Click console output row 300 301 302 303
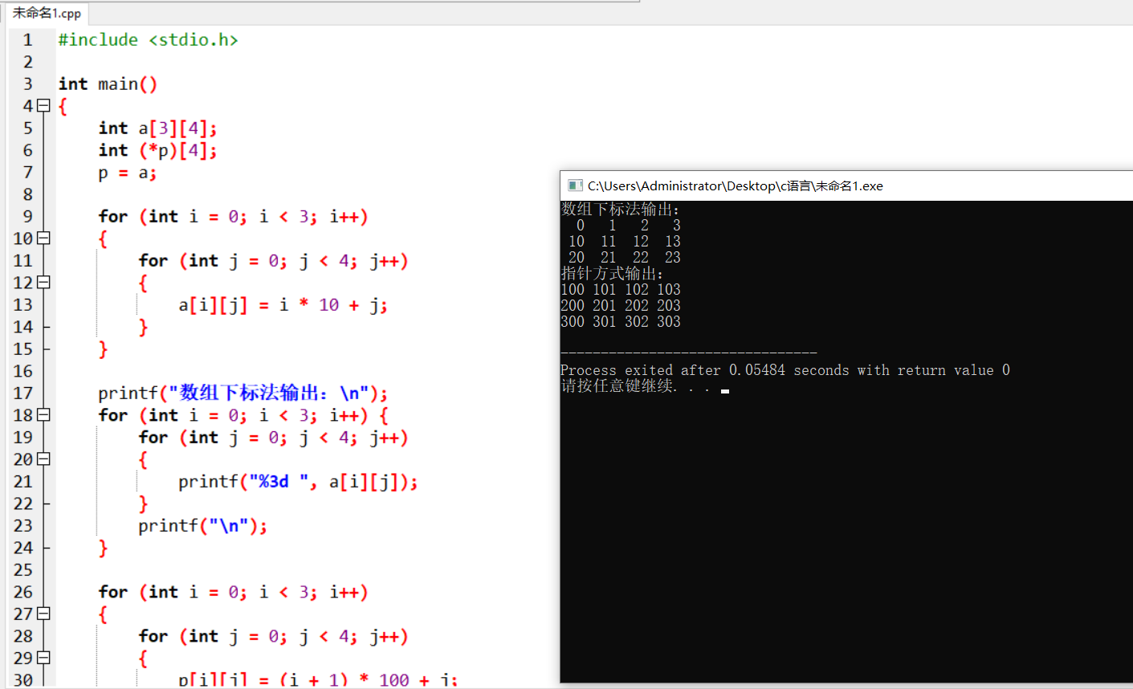The height and width of the screenshot is (689, 1133). [621, 321]
